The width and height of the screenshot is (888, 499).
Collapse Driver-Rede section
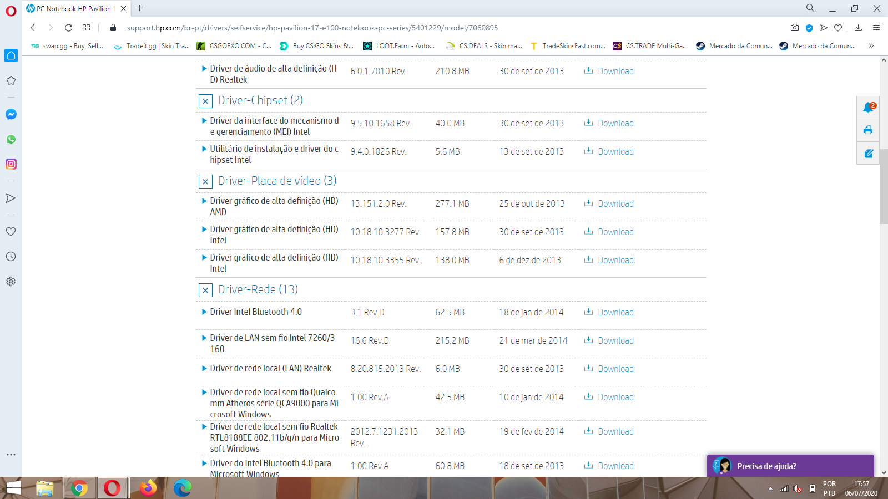(x=205, y=290)
